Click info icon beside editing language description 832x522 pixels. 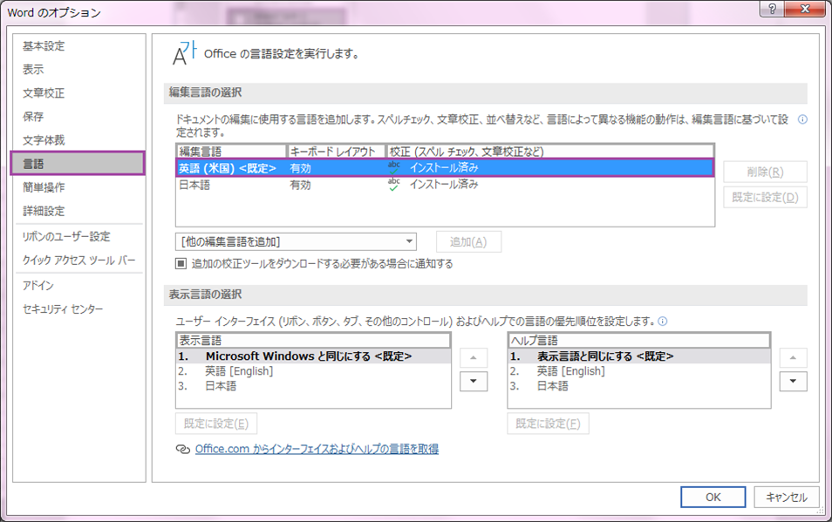(x=802, y=120)
